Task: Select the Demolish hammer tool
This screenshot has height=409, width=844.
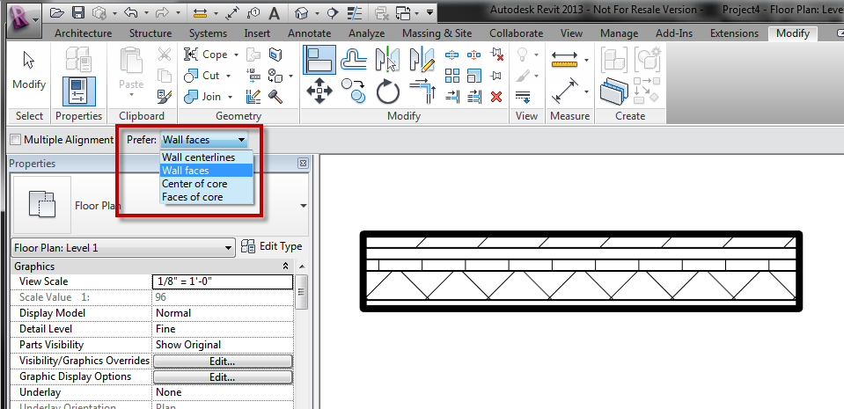Action: (x=275, y=97)
